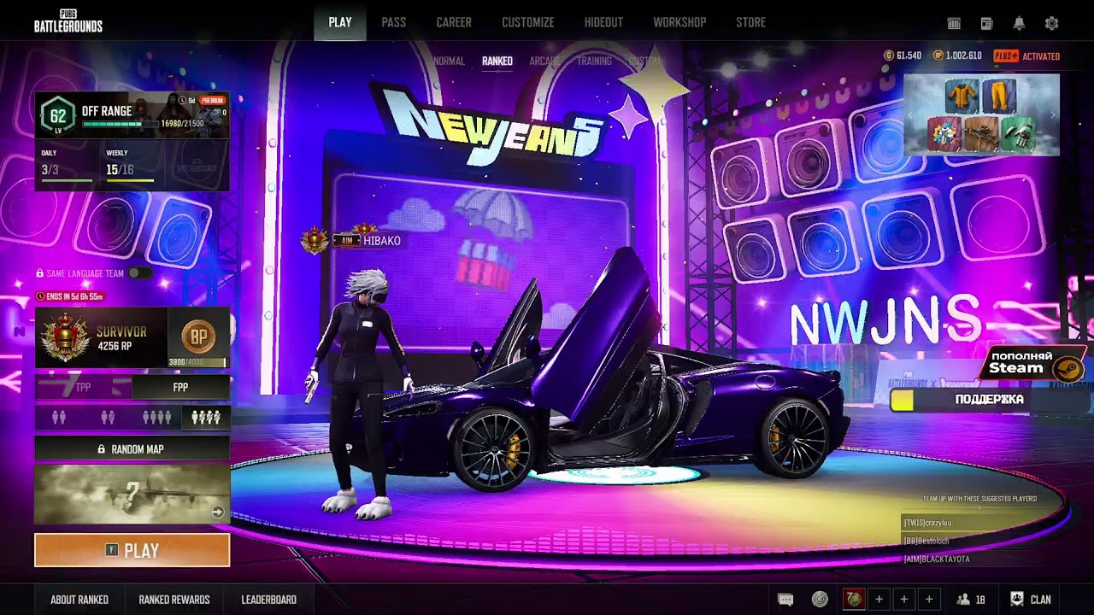The height and width of the screenshot is (615, 1094).
Task: Toggle the Same Language Team switch
Action: tap(139, 273)
